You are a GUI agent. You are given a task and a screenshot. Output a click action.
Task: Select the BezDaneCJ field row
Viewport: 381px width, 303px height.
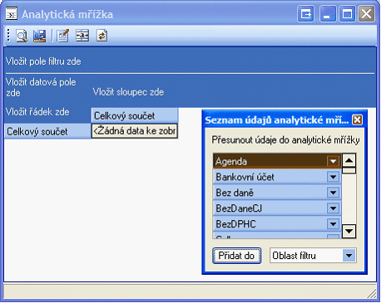pos(277,208)
